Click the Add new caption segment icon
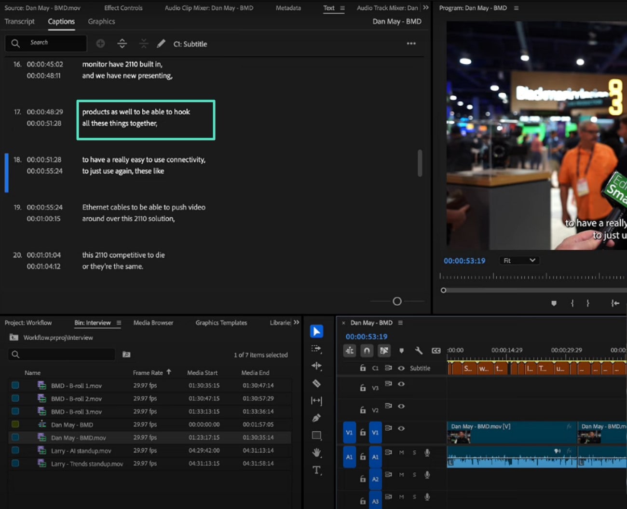This screenshot has height=509, width=627. coord(100,43)
